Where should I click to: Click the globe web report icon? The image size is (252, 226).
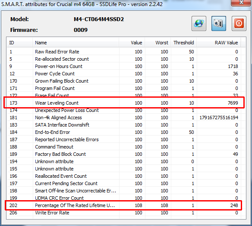(199, 23)
